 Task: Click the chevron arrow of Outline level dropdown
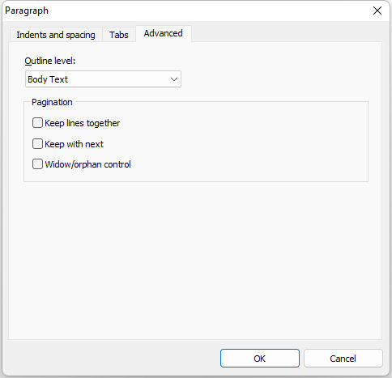pos(174,79)
